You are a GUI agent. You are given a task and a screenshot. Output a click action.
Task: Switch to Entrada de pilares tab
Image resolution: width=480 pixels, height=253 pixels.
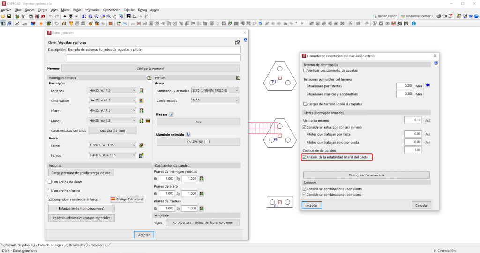click(18, 245)
